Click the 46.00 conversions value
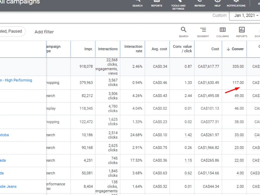Image resolution: width=260 pixels, height=195 pixels. (239, 108)
